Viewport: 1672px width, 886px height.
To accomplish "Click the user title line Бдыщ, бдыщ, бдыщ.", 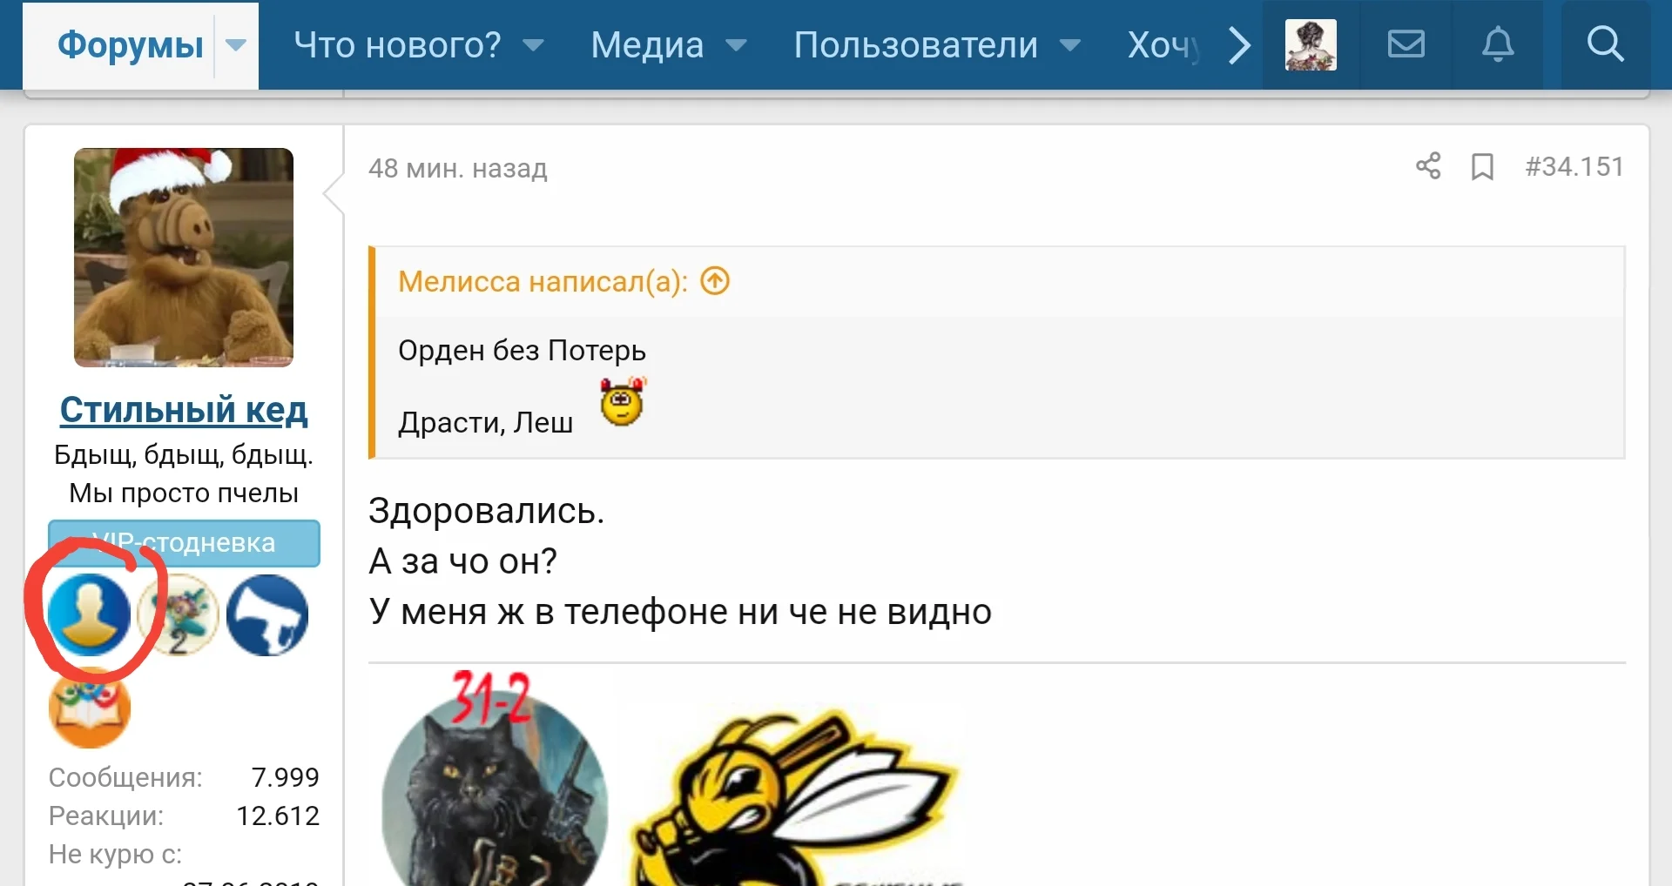I will tap(184, 455).
